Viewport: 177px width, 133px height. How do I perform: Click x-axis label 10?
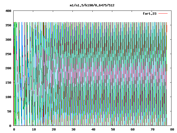click(34, 129)
